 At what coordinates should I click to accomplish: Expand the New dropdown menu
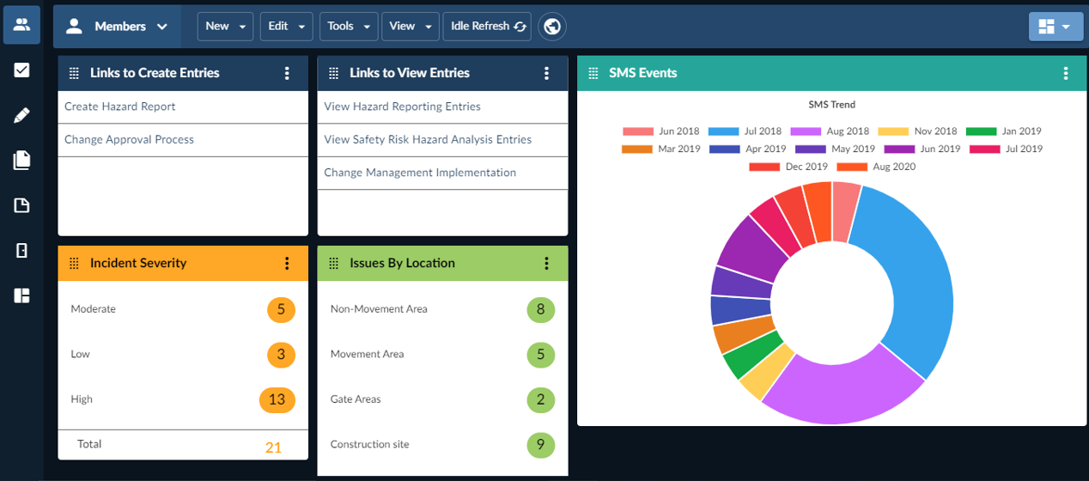pyautogui.click(x=225, y=27)
